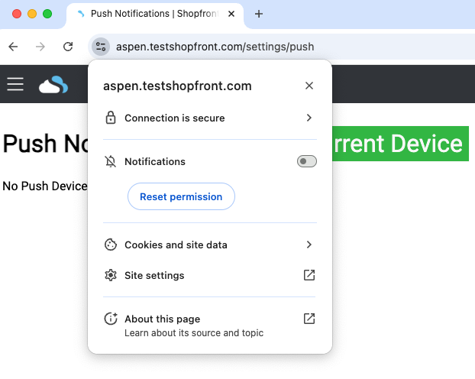Click the site information icon in address bar
This screenshot has width=475, height=379.
[x=102, y=47]
